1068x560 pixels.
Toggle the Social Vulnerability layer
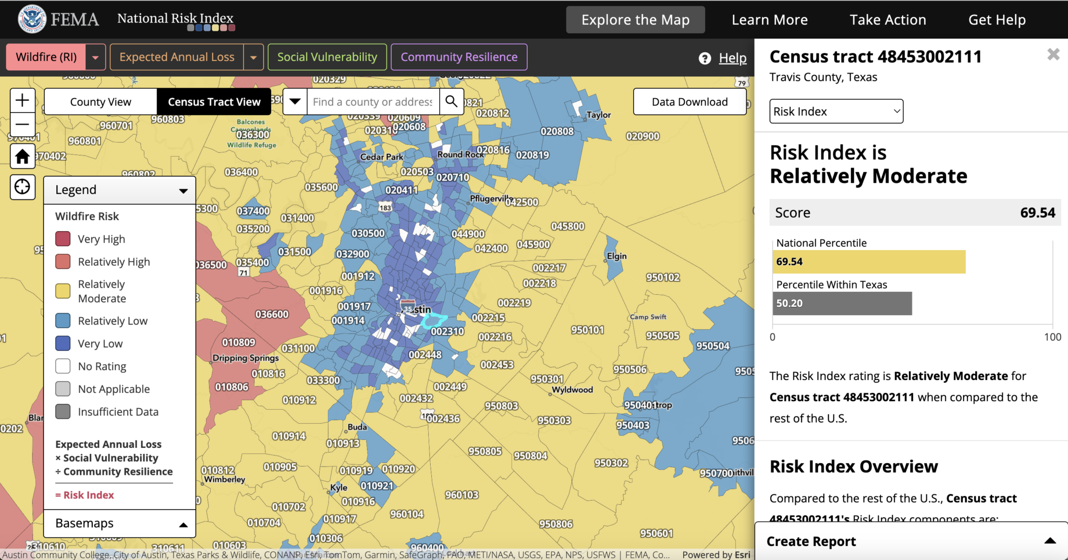coord(327,57)
